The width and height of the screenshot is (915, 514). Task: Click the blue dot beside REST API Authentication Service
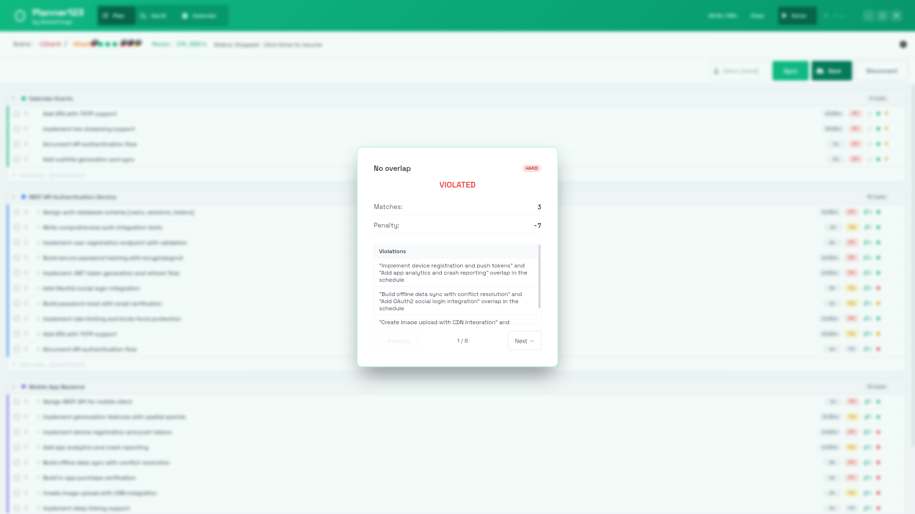tap(23, 197)
